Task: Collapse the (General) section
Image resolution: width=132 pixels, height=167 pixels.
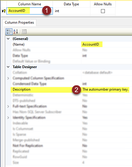Action: pos(8,39)
